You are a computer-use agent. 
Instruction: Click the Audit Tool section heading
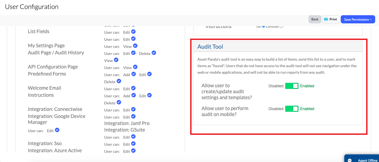pyautogui.click(x=210, y=47)
